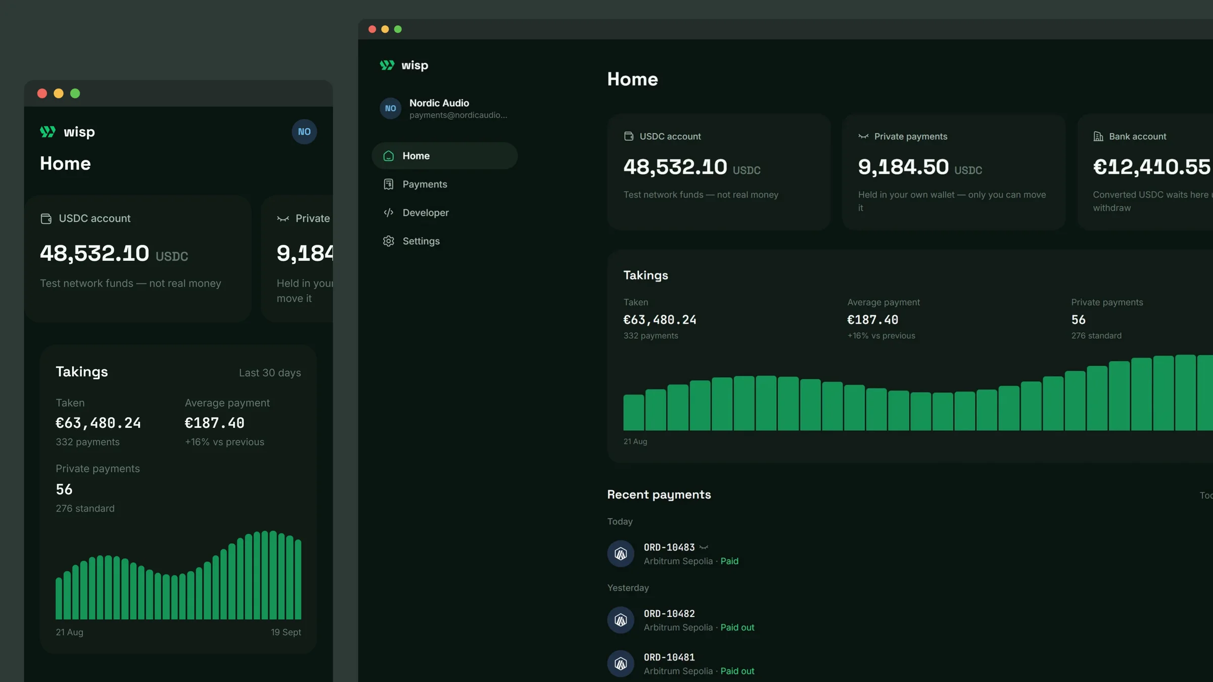Click the private marker icon beside ORD-10483
This screenshot has height=682, width=1213.
click(x=704, y=547)
